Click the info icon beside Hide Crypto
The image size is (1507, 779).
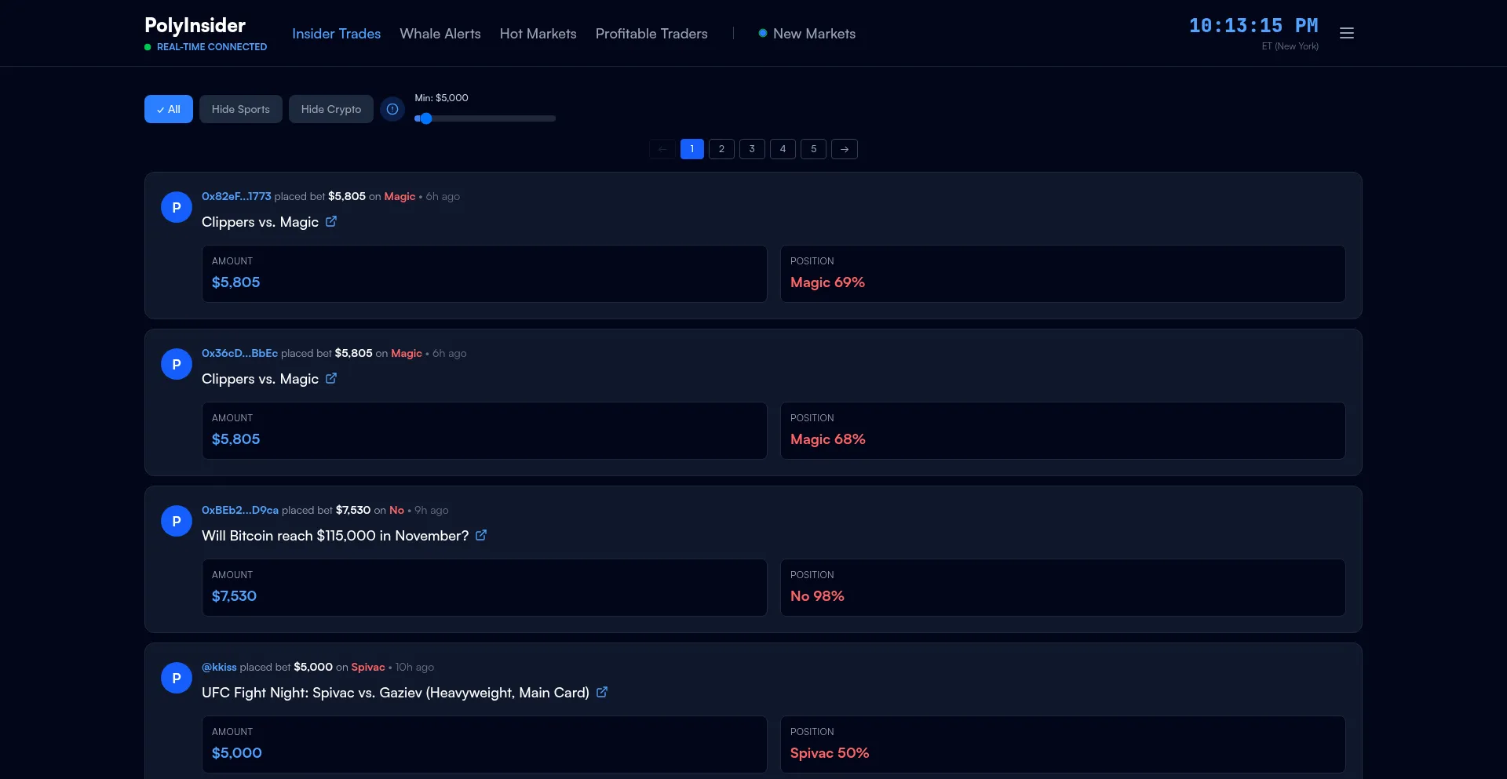392,109
